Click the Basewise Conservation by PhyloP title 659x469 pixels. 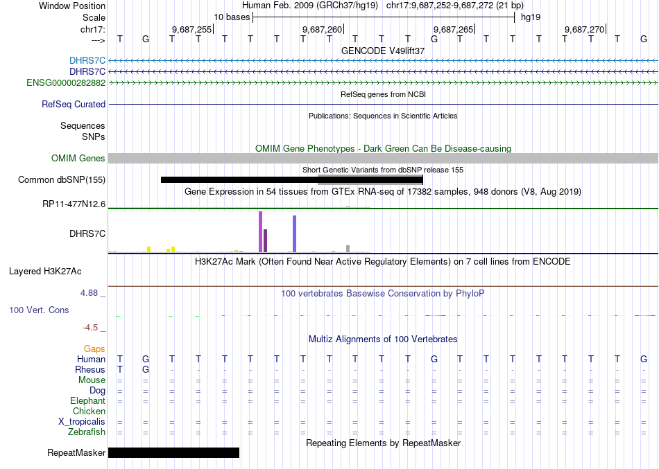(383, 294)
